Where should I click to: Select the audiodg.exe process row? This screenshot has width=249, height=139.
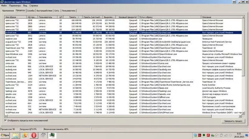click(x=123, y=69)
